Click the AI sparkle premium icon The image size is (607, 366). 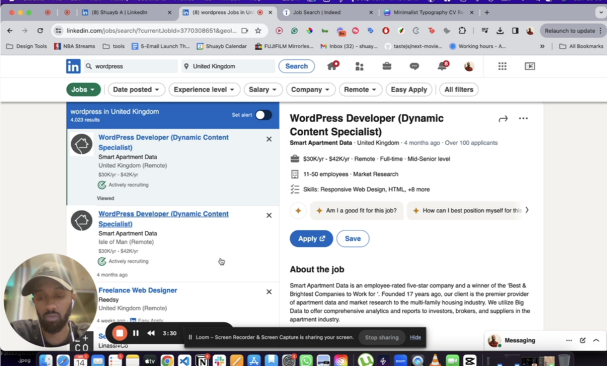[298, 211]
